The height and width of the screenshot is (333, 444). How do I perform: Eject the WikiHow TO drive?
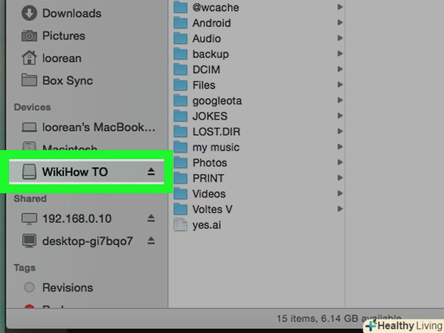point(151,171)
